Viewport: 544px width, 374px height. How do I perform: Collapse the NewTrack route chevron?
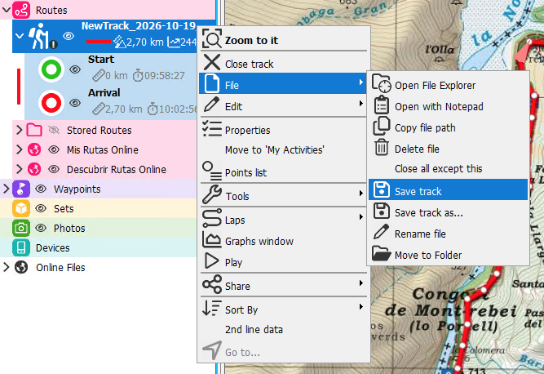pyautogui.click(x=20, y=36)
